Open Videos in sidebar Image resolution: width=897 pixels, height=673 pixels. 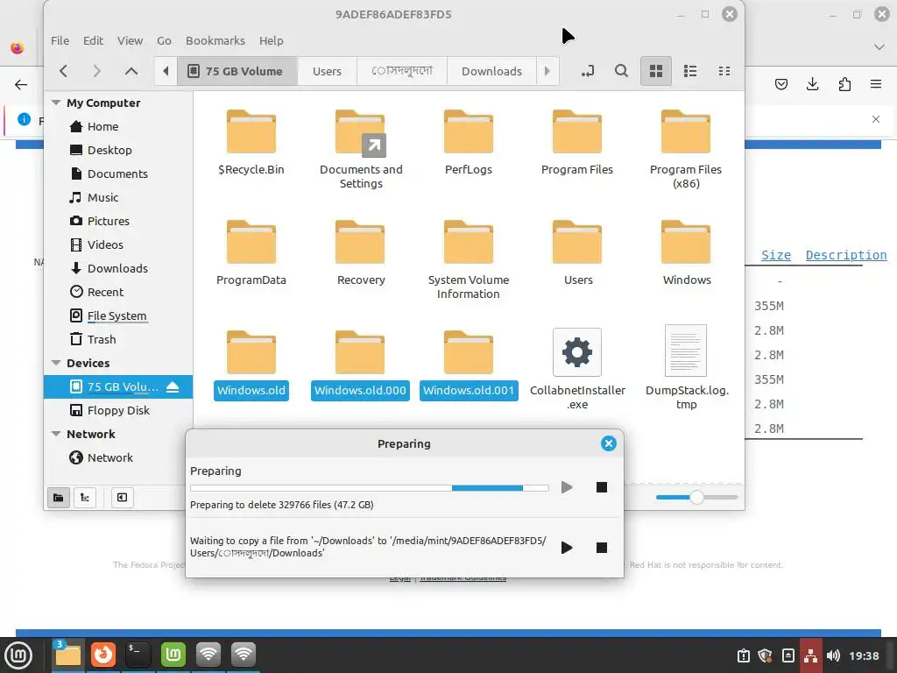click(118, 244)
